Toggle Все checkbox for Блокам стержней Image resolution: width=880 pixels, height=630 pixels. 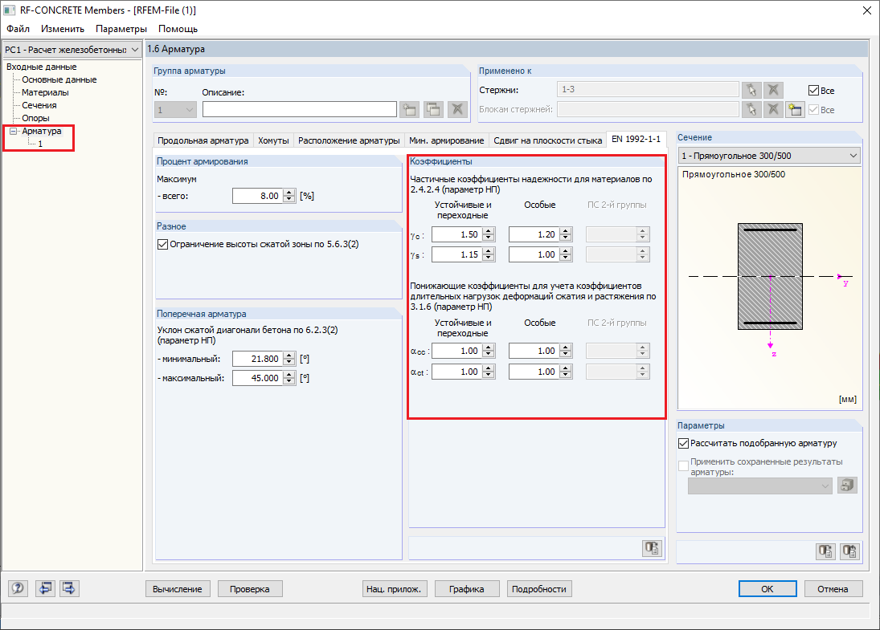pyautogui.click(x=814, y=110)
